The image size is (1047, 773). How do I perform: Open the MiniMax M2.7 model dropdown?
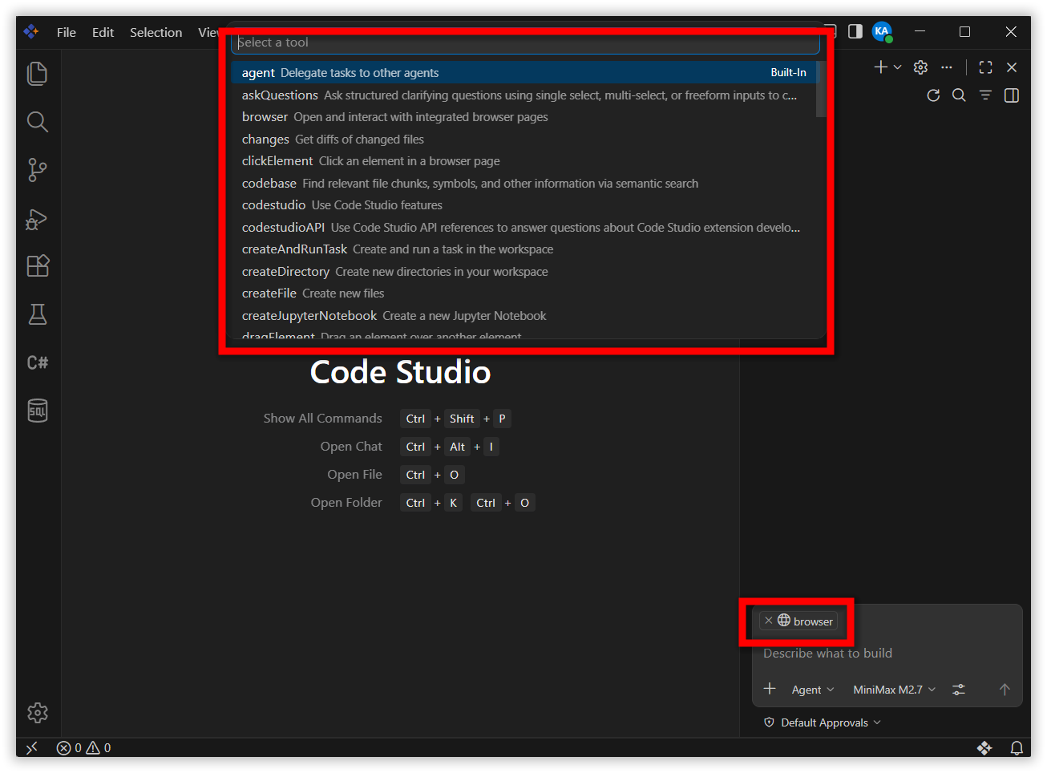click(895, 690)
